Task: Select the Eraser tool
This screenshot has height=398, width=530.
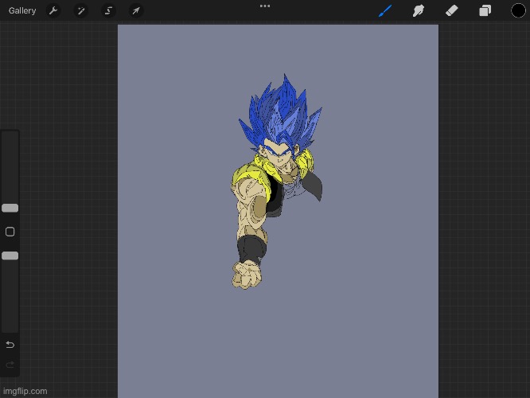Action: (x=451, y=11)
